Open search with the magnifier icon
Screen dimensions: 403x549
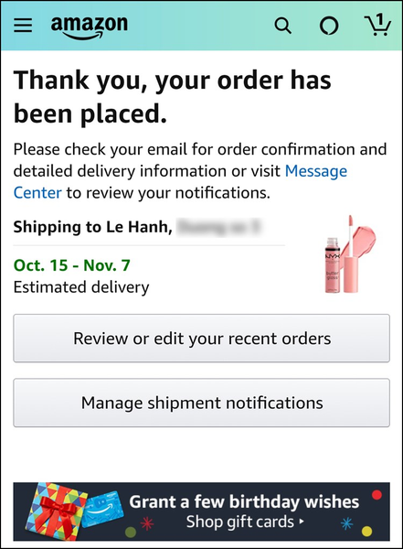282,26
